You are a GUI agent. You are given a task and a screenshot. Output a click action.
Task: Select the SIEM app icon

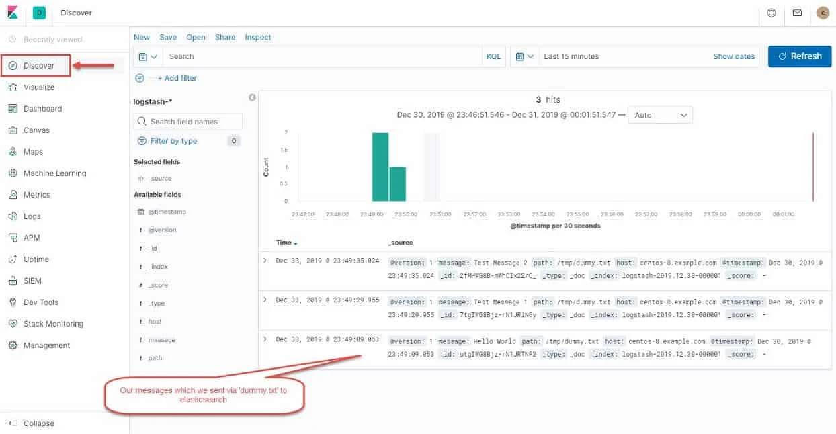13,280
